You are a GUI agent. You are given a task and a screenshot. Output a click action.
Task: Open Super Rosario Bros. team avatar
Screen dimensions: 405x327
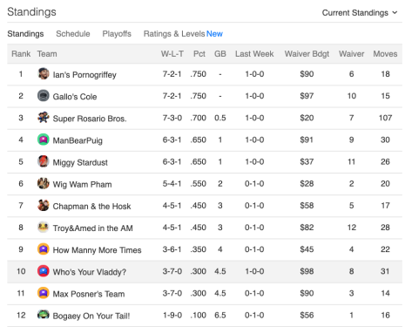click(44, 118)
